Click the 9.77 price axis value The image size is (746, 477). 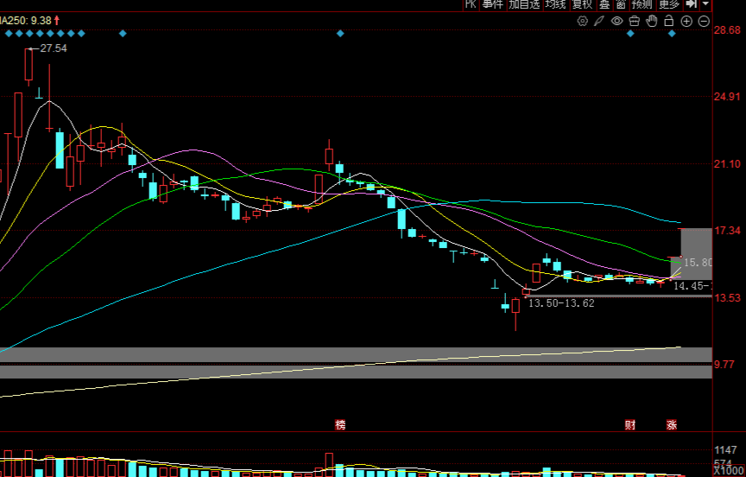tap(724, 364)
